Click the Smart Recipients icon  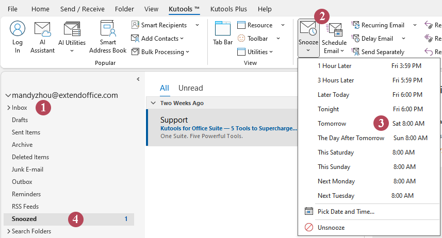(135, 25)
